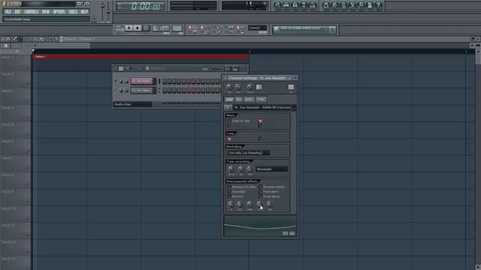
Task: Open the browser shortcut icon
Action: 304,5
